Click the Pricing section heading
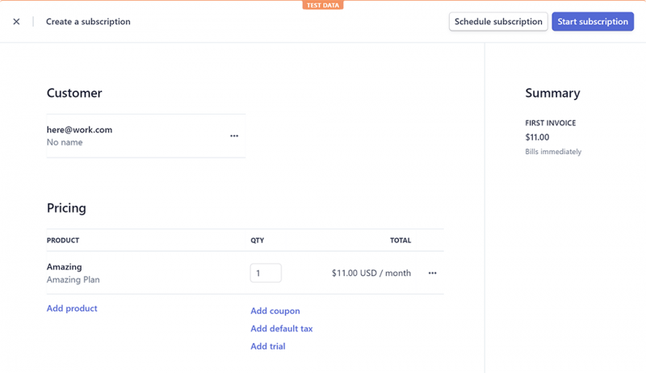This screenshot has height=373, width=646. coord(66,207)
